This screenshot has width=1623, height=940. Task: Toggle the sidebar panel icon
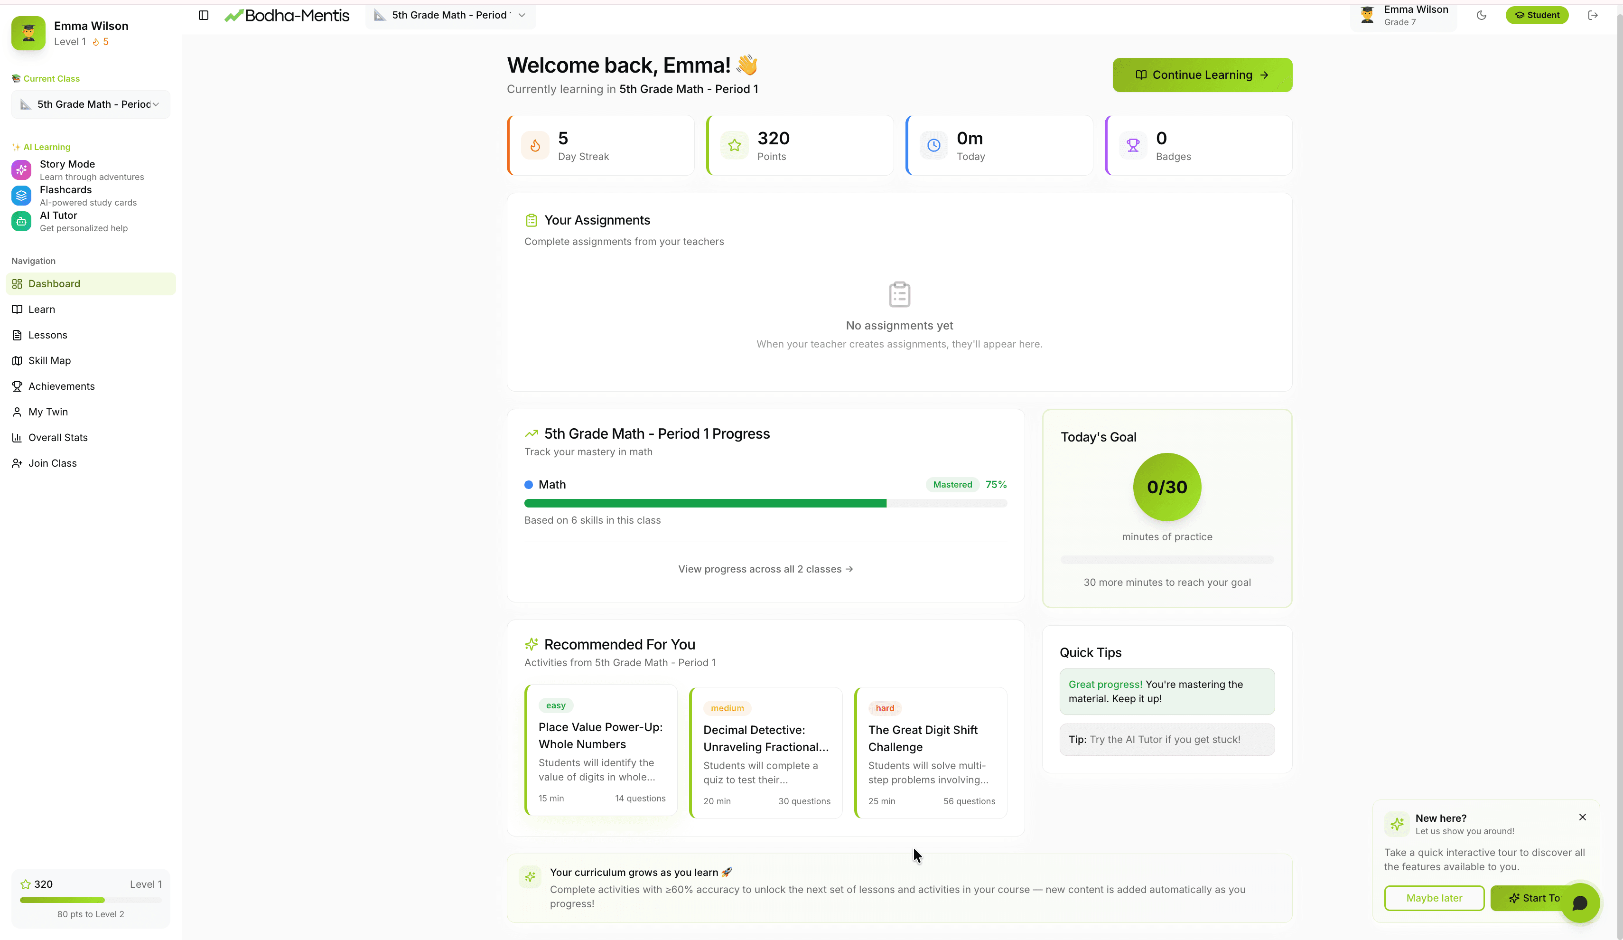click(204, 15)
